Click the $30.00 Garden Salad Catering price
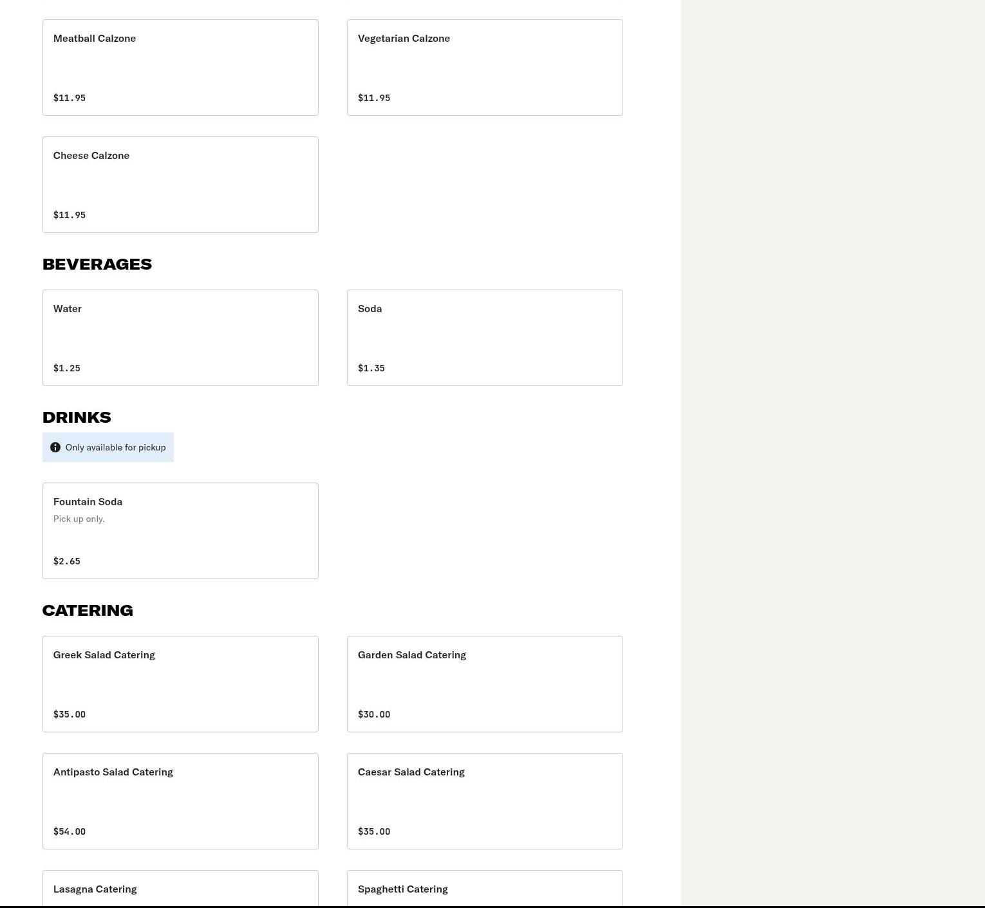Image resolution: width=985 pixels, height=908 pixels. 374,714
